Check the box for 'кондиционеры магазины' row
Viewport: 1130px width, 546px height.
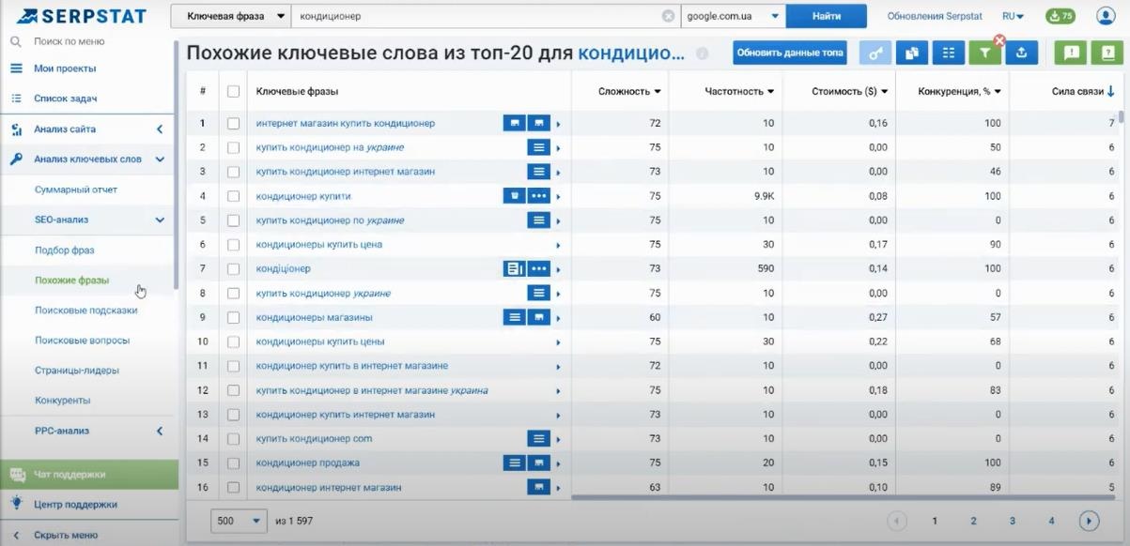234,317
